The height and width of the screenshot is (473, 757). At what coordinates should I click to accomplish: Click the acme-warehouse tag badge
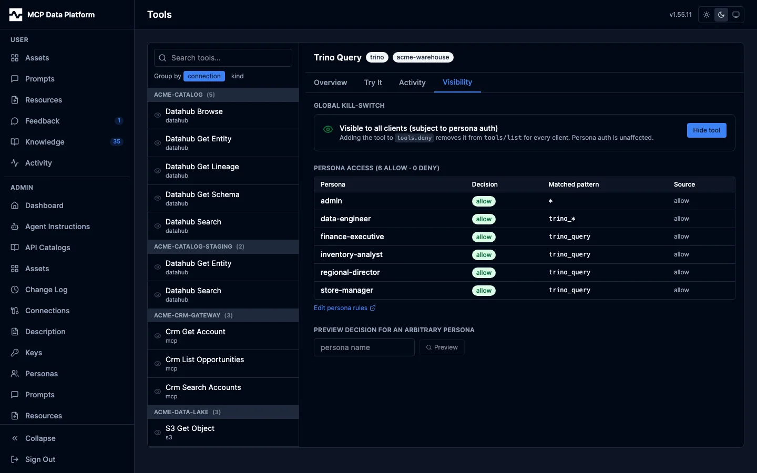click(423, 57)
